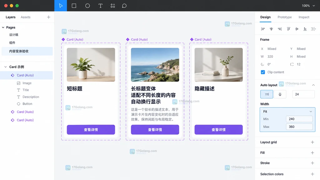
Task: Select the Comment tool
Action: click(x=124, y=6)
